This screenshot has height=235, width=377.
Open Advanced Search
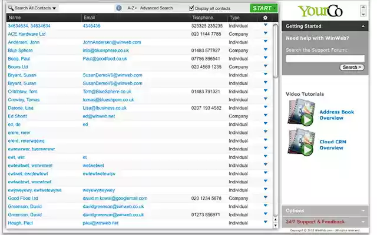point(156,8)
